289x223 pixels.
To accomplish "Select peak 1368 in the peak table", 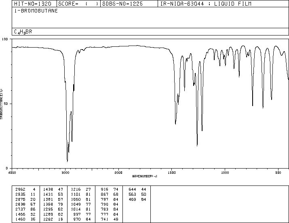I will (48, 204).
